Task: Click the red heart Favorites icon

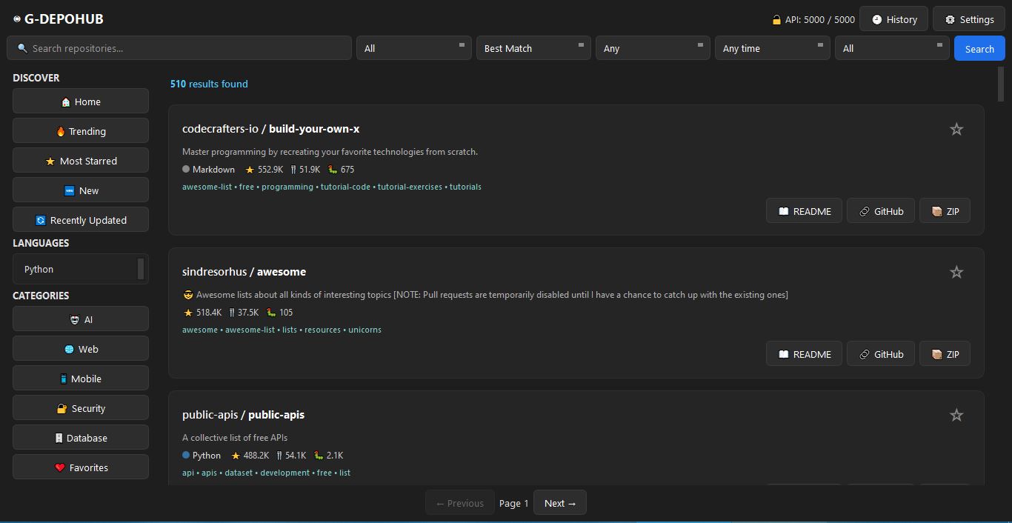Action: [60, 468]
